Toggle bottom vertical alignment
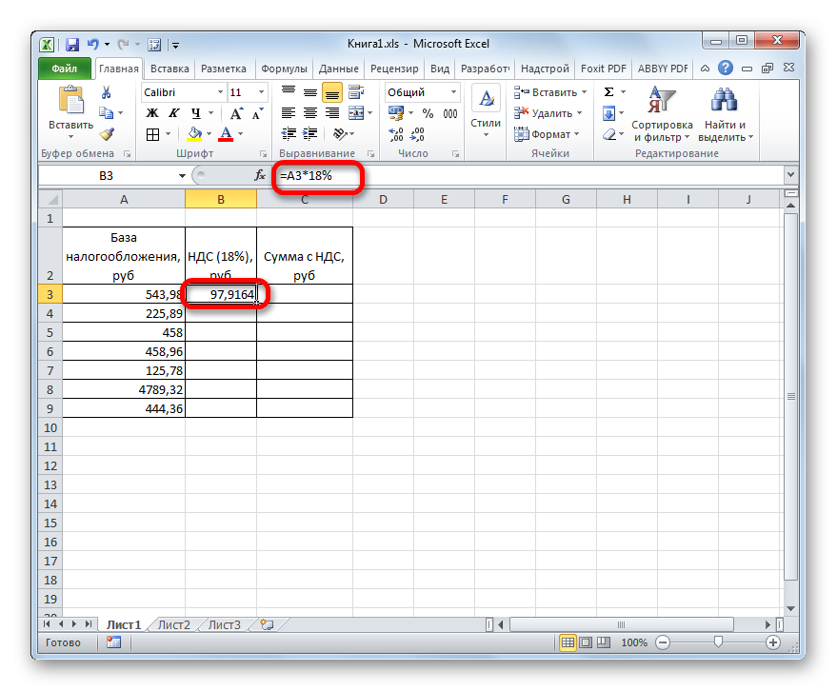The width and height of the screenshot is (837, 691). 332,93
